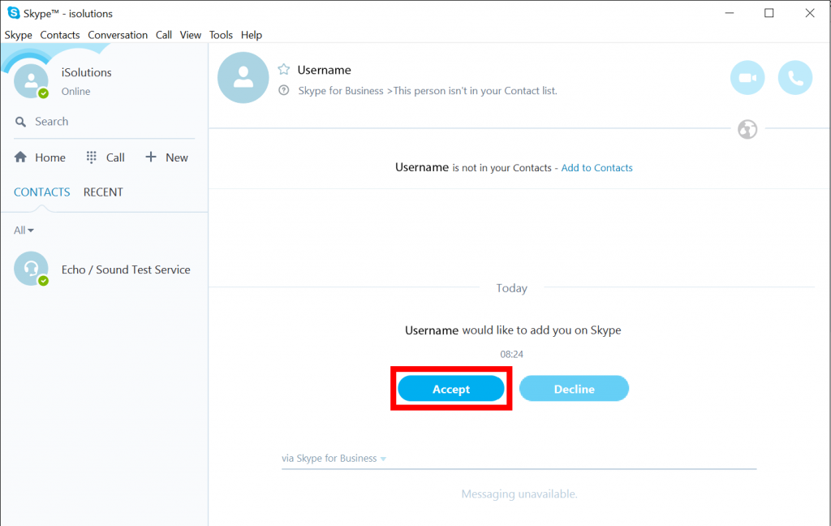Image resolution: width=831 pixels, height=526 pixels.
Task: Click the Add to Contacts link
Action: pyautogui.click(x=596, y=168)
